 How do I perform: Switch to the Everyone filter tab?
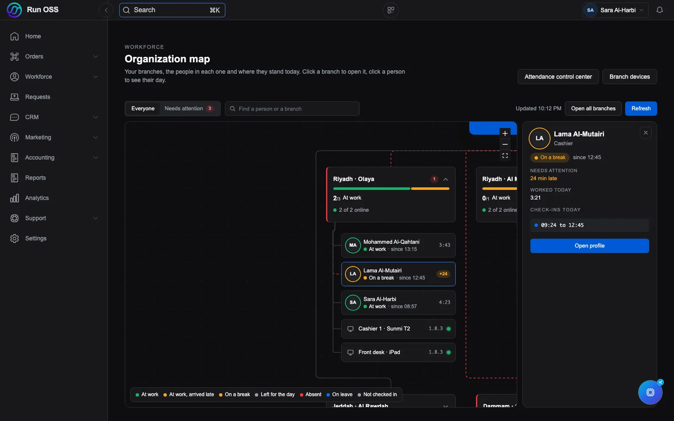tap(143, 109)
